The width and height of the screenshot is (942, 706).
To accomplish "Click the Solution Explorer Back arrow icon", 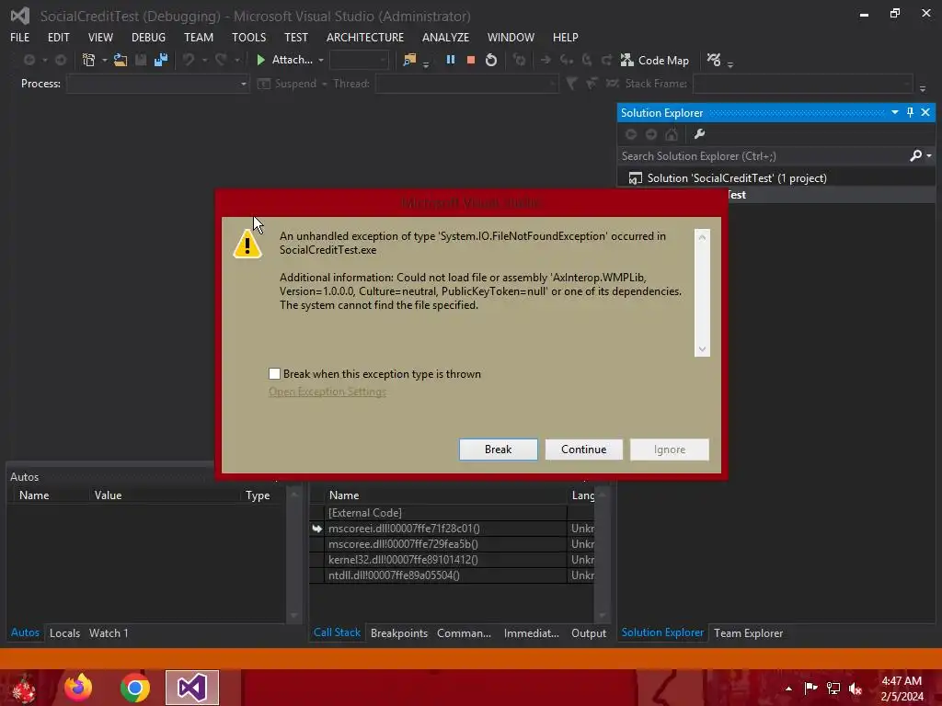I will click(631, 134).
